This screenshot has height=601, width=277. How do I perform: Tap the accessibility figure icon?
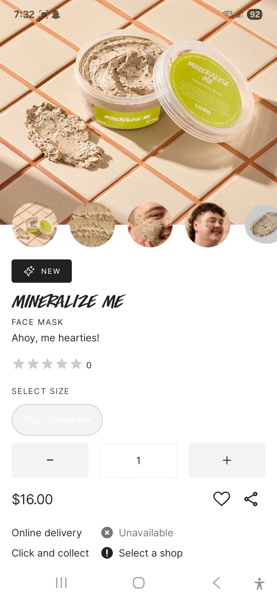[260, 584]
